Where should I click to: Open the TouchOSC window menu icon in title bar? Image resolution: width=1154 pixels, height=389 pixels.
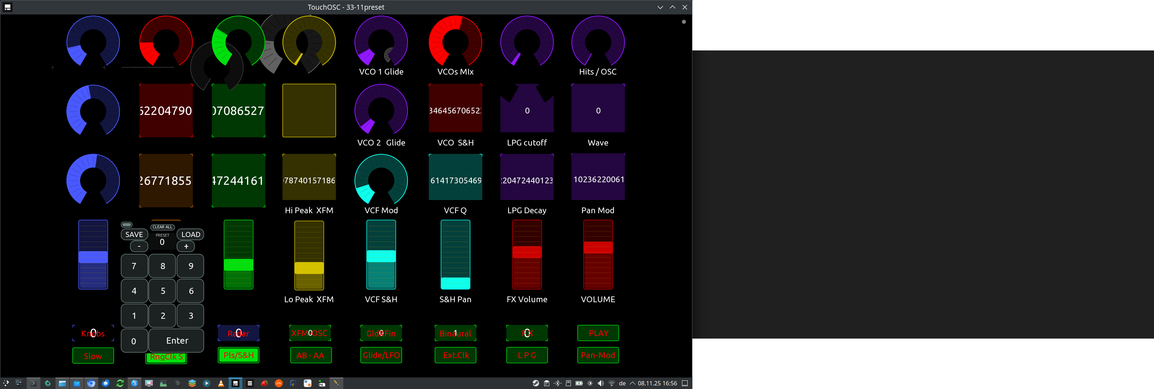tap(8, 7)
